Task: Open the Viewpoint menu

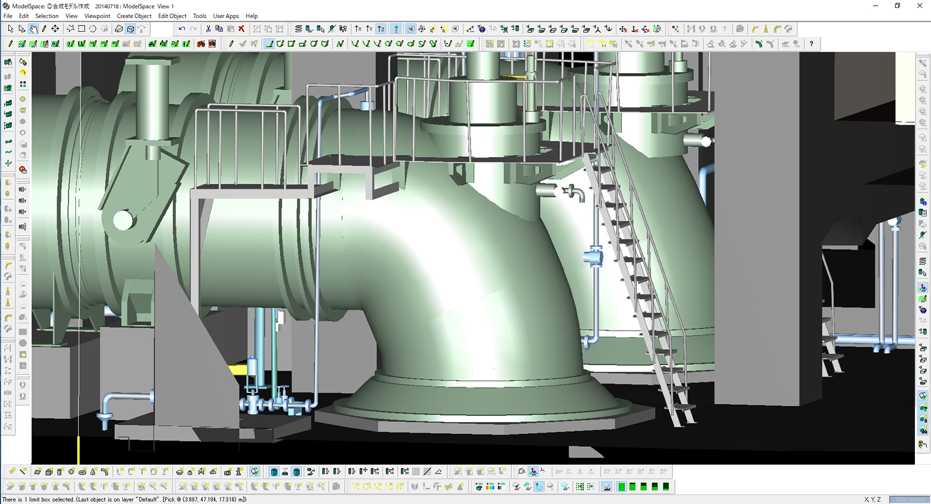Action: [97, 16]
